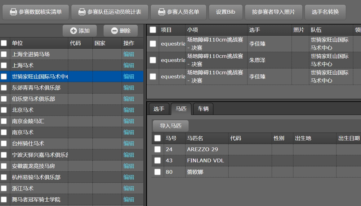Click the plus icon on 添加 button
This screenshot has height=206, width=361.
(x=74, y=31)
